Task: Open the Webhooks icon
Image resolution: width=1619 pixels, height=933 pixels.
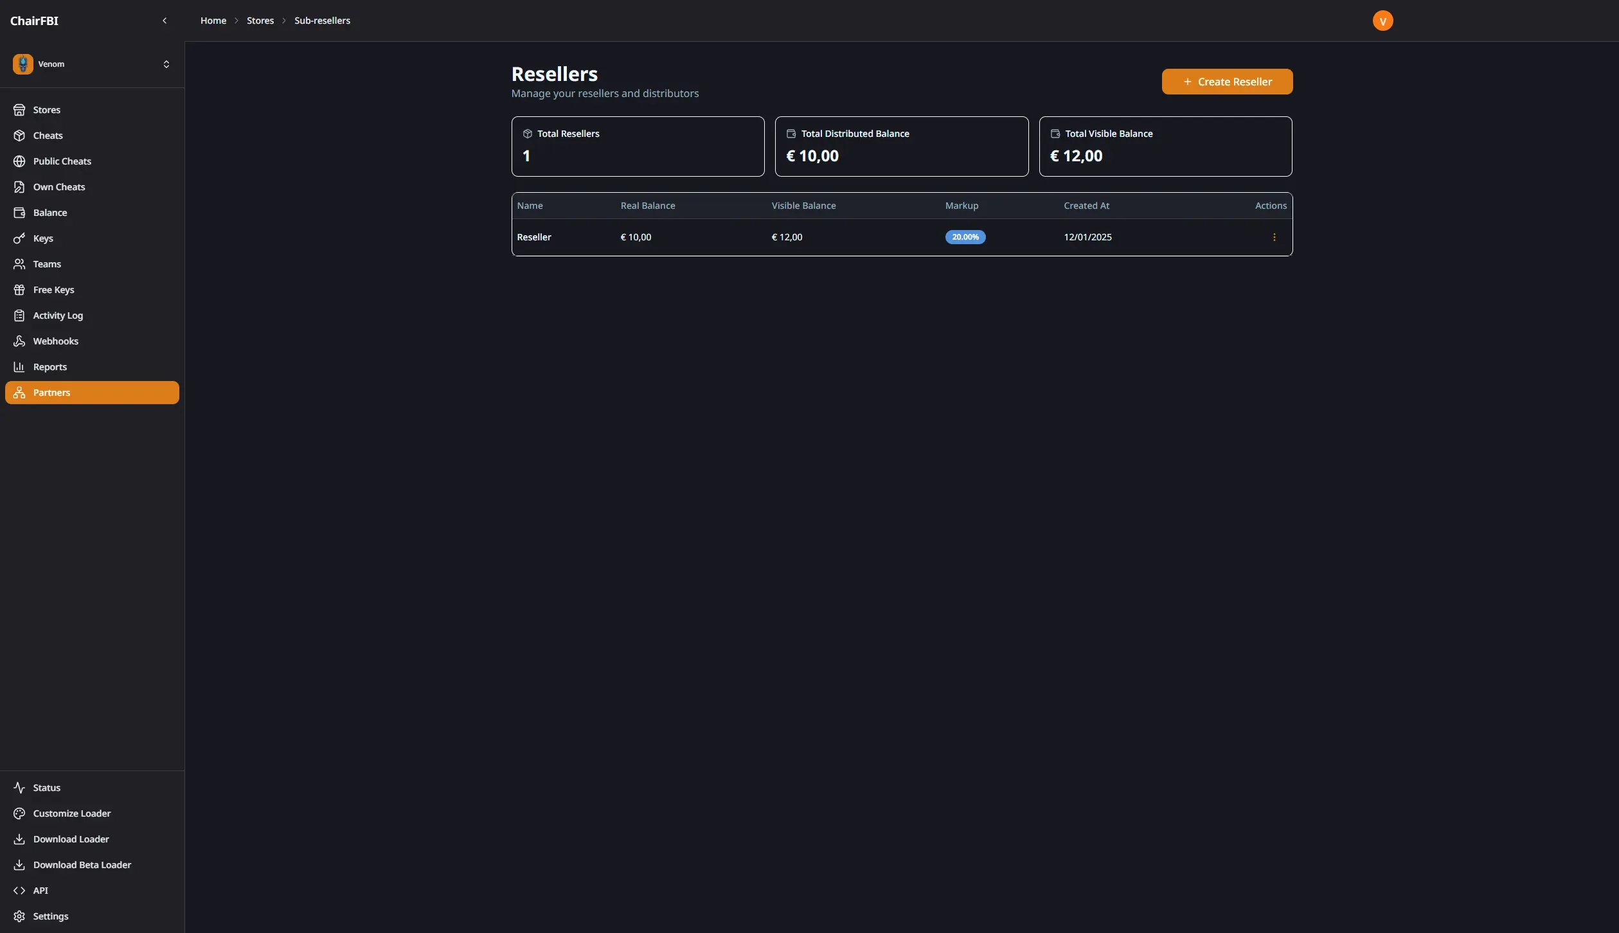Action: pyautogui.click(x=20, y=341)
